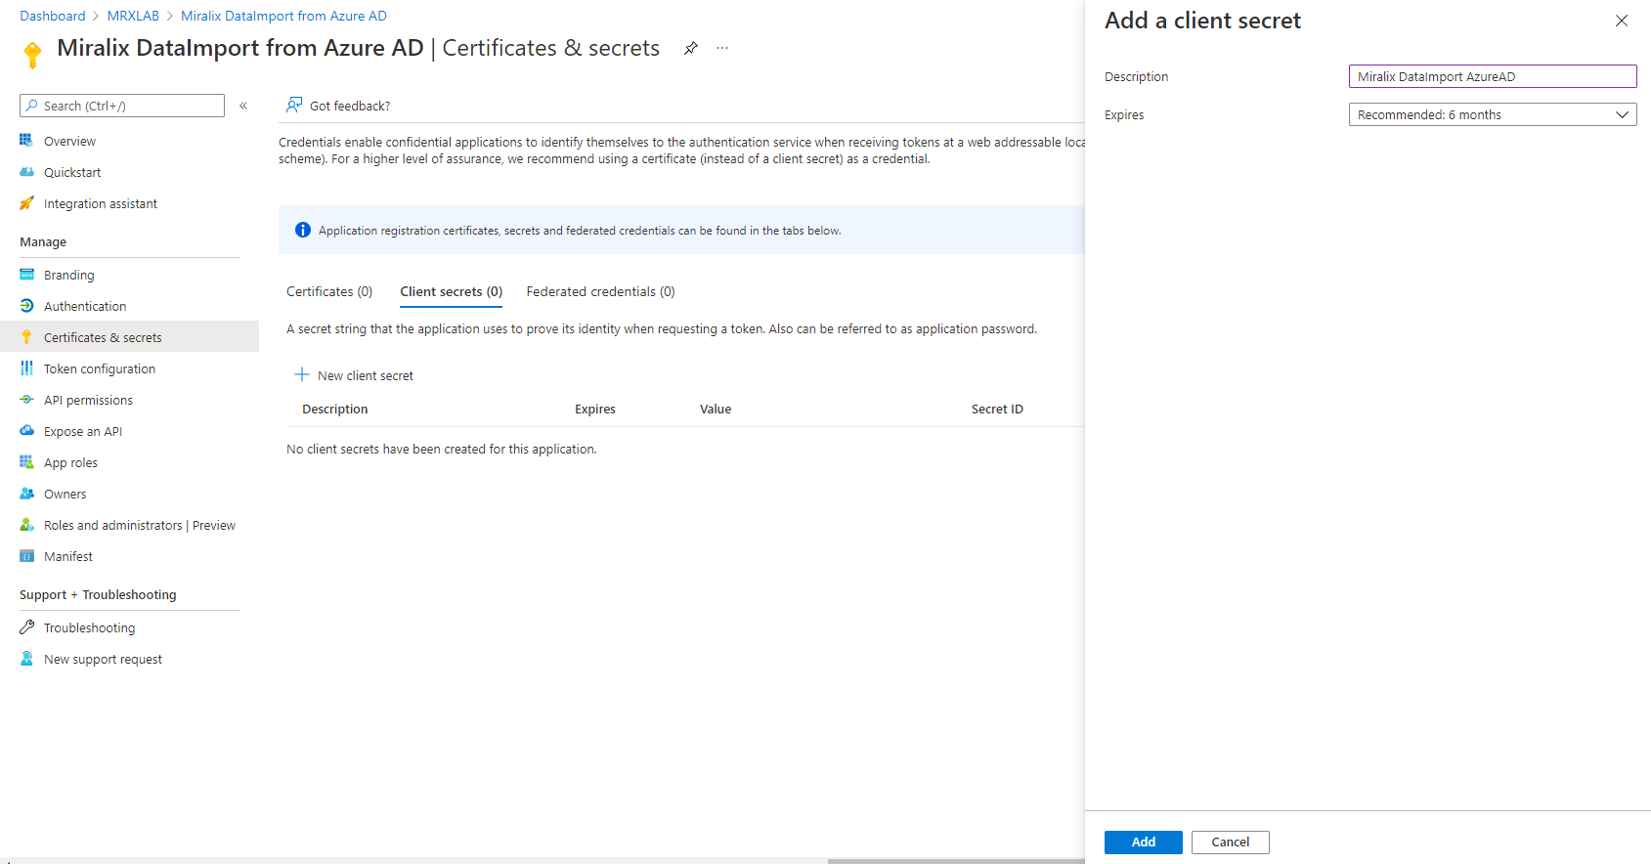Click the Description text field

click(x=1493, y=76)
